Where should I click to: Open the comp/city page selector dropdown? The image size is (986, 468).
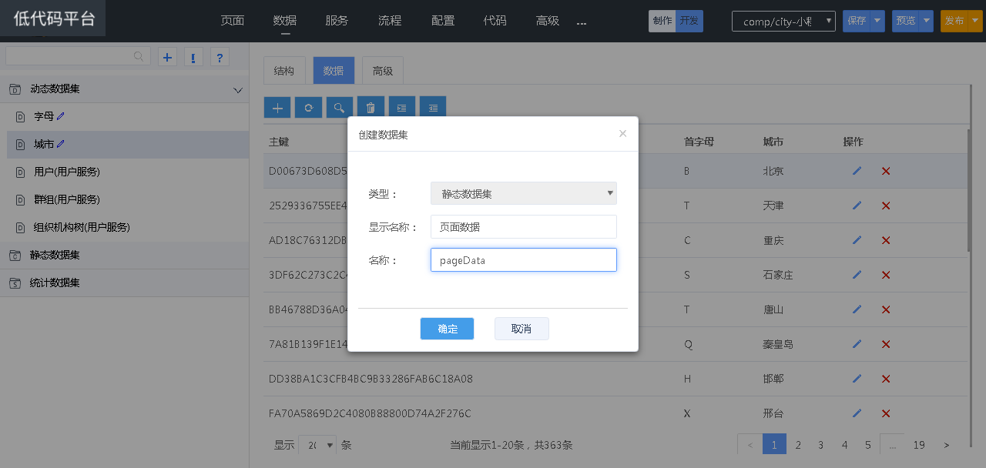(783, 22)
